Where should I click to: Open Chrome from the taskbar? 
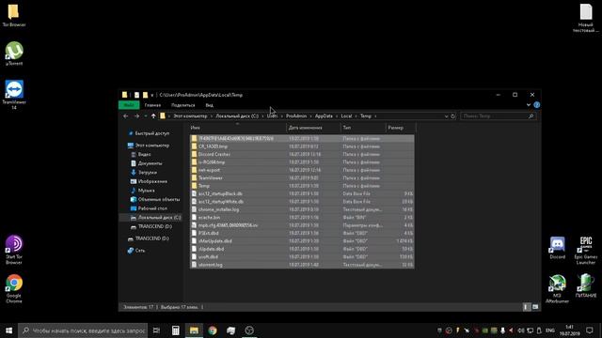click(x=213, y=330)
